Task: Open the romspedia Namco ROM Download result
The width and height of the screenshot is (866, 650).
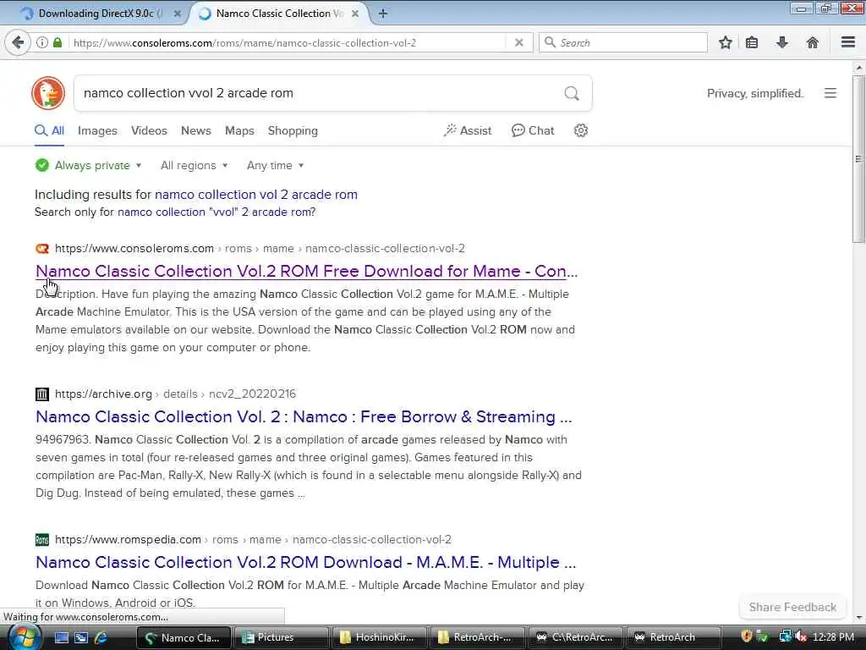Action: click(305, 562)
